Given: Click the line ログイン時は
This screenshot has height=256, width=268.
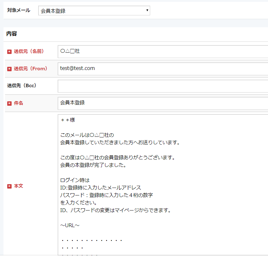Looking at the screenshot, I should point(75,180).
